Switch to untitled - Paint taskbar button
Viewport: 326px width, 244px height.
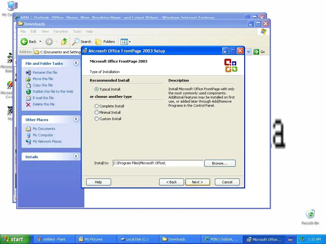(54, 240)
